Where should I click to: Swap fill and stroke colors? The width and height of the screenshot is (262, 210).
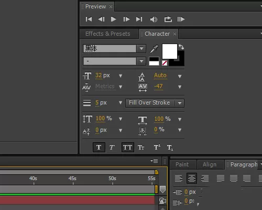181,47
